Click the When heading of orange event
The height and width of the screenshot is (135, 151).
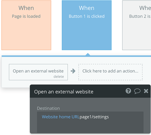tap(26, 8)
